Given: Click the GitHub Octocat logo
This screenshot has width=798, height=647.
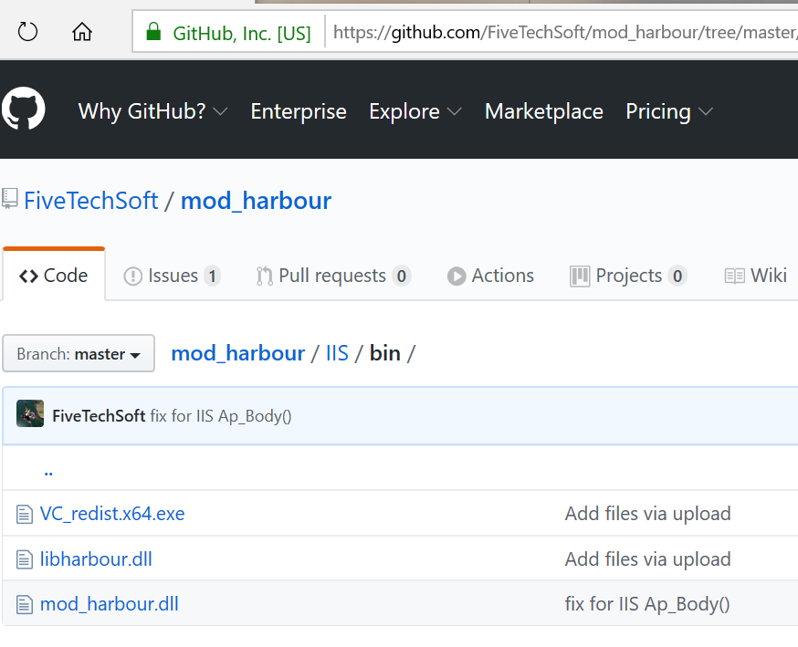Looking at the screenshot, I should pyautogui.click(x=23, y=110).
